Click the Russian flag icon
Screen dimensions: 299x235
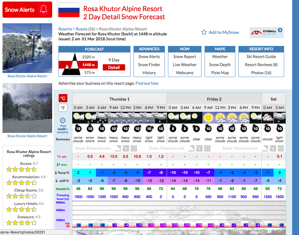tap(69, 10)
